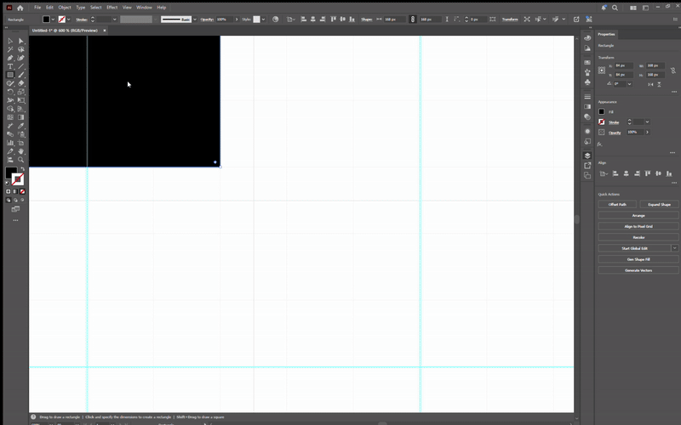The width and height of the screenshot is (681, 425).
Task: Click the large black Fill box in toolbar
Action: 10,173
